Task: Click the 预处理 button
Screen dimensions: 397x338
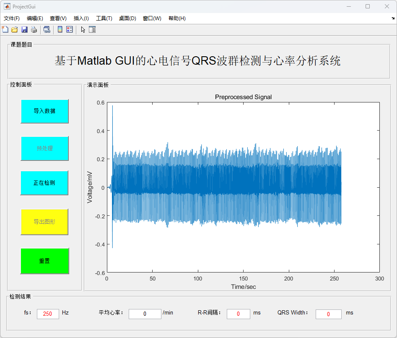Action: tap(44, 148)
